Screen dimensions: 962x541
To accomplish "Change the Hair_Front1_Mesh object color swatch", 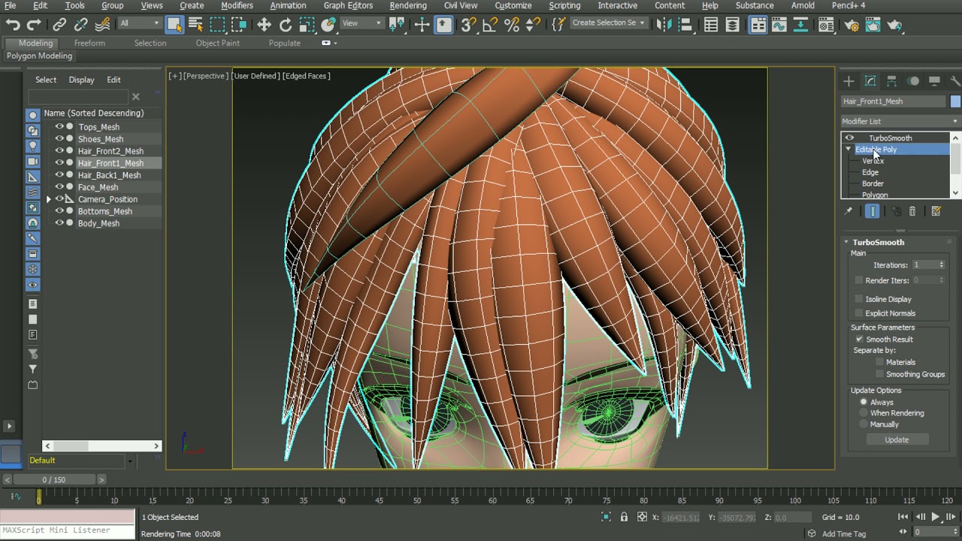I will click(x=955, y=101).
